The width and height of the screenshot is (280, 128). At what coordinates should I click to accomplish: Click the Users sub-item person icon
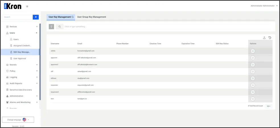click(11, 39)
